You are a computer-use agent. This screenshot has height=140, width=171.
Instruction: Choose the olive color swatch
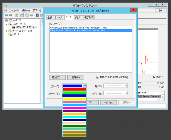point(74,135)
